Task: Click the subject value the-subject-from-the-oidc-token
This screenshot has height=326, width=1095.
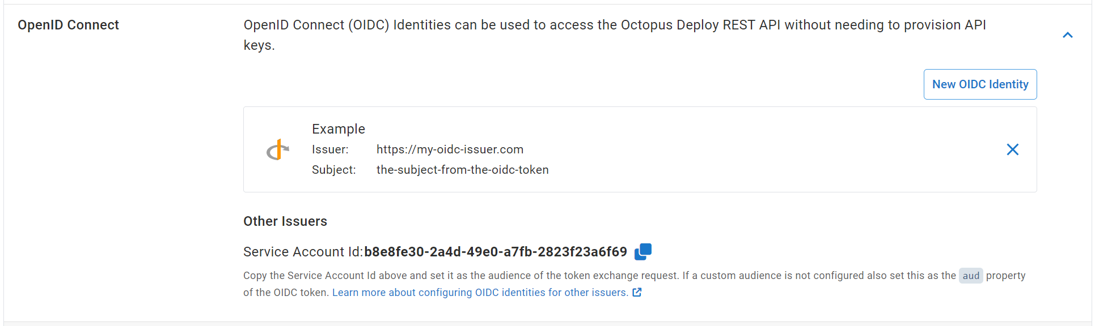Action: [462, 170]
